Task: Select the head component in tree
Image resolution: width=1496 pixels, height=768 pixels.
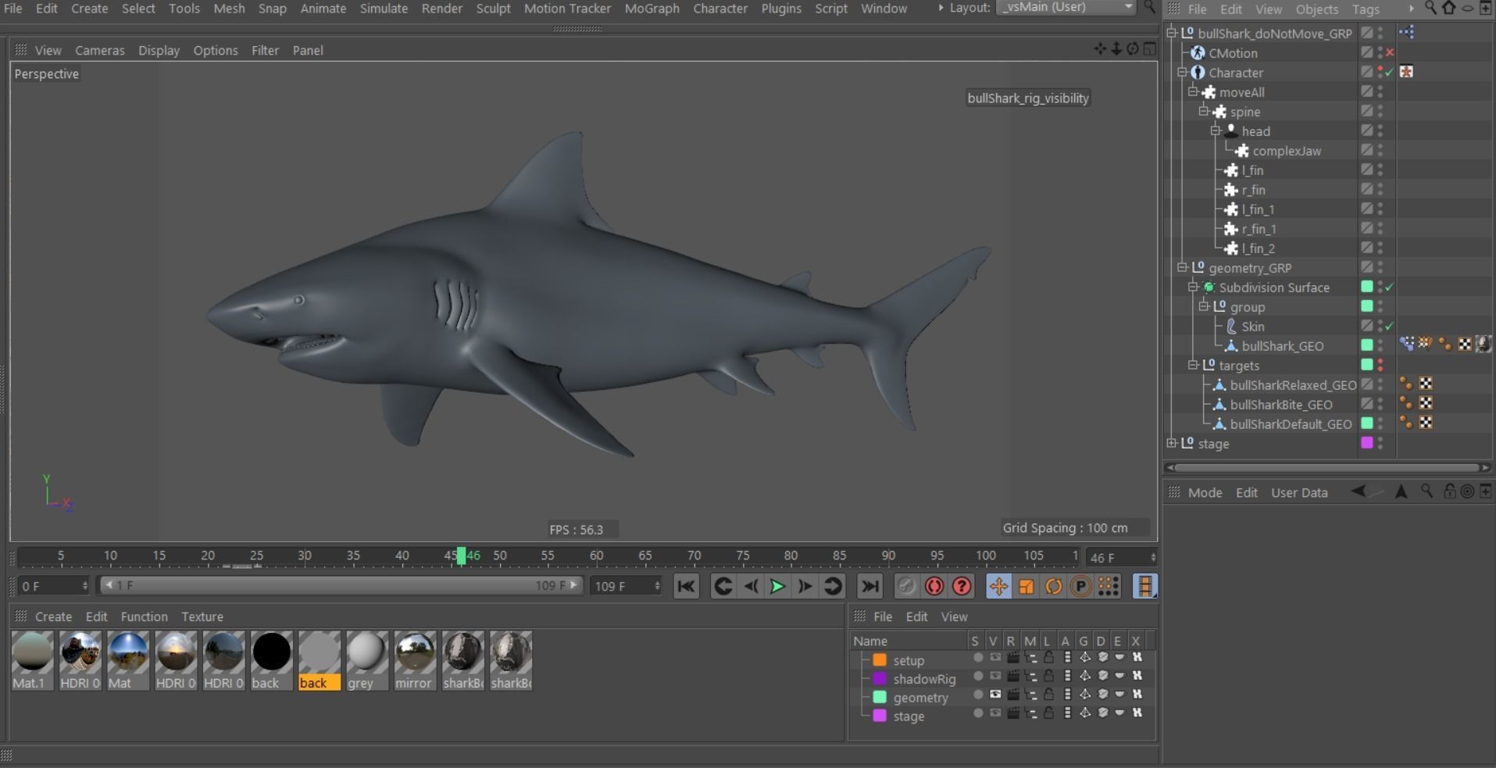Action: [x=1255, y=131]
